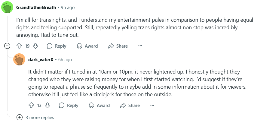This screenshot has height=123, width=254.
Task: Downvote dark_vaterX's reply
Action: coord(47,106)
